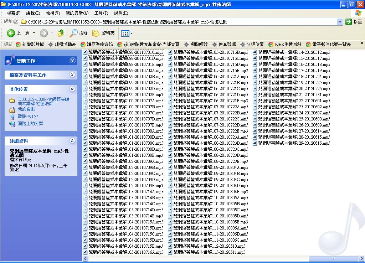
Task: Open the address bar dropdown arrow
Action: 340,22
